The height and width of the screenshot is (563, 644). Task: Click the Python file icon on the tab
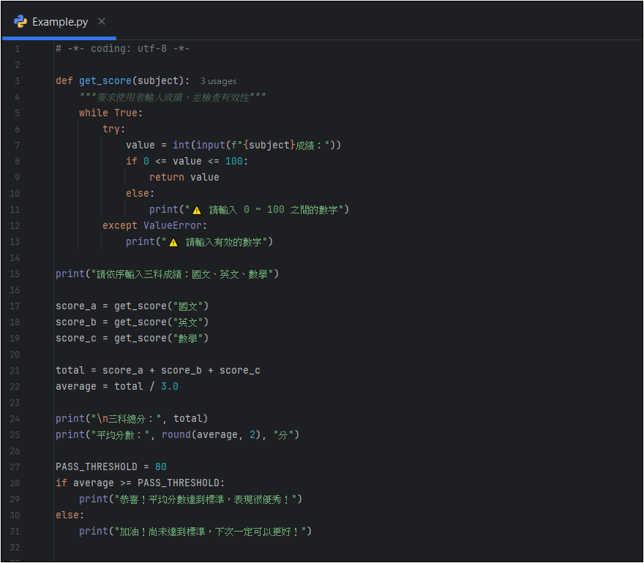pos(20,21)
